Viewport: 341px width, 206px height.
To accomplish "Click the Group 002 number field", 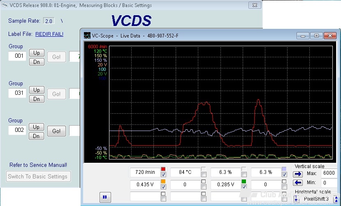I will point(17,130).
